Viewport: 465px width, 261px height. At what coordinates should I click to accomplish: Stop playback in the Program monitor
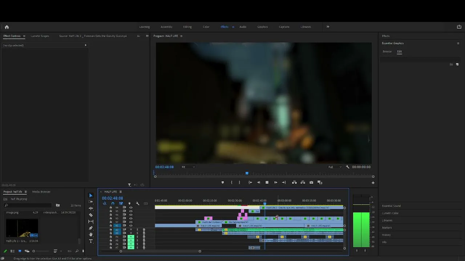tap(267, 182)
